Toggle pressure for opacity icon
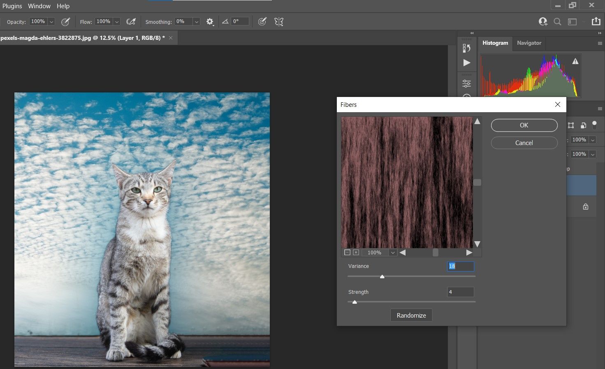 point(65,22)
